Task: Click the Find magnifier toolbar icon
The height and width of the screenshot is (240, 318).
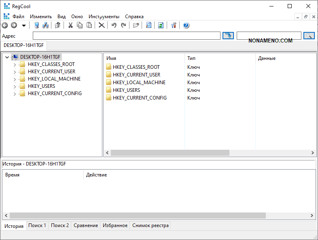Action: tap(148, 25)
